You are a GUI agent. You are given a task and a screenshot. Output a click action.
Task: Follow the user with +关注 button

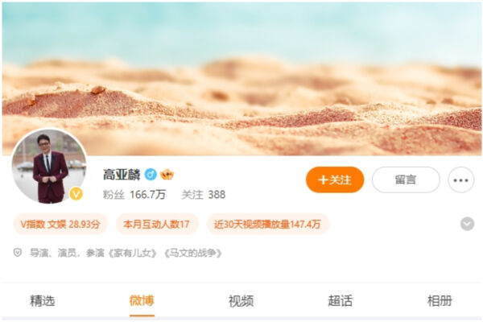[x=335, y=180]
